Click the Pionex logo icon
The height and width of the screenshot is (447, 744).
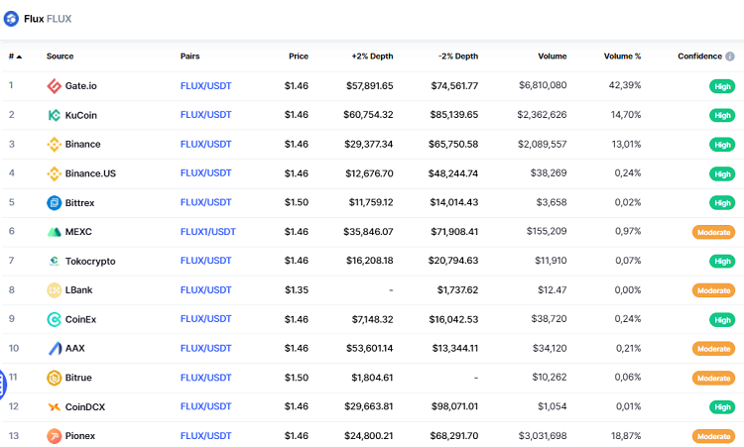[55, 436]
